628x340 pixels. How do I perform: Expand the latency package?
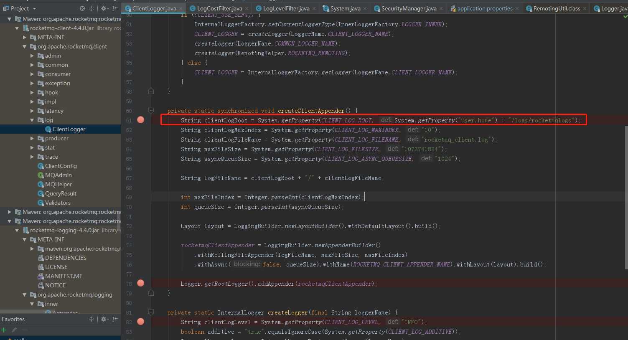point(32,111)
